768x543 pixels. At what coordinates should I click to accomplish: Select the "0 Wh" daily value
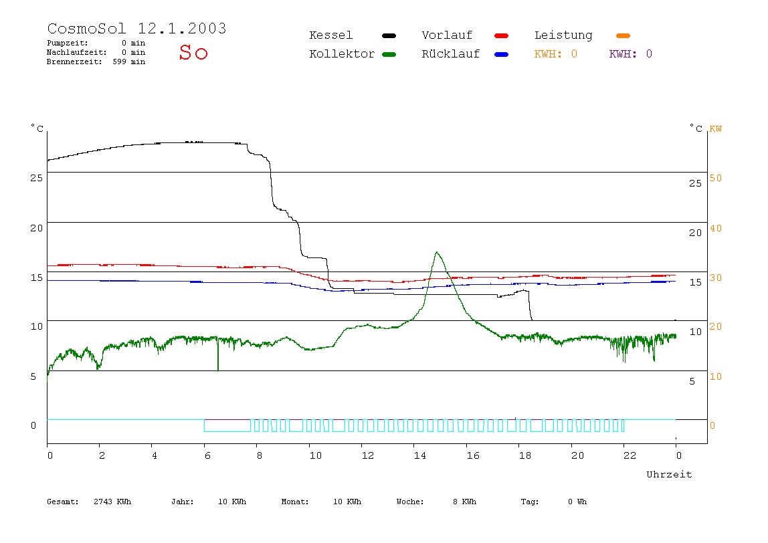577,502
